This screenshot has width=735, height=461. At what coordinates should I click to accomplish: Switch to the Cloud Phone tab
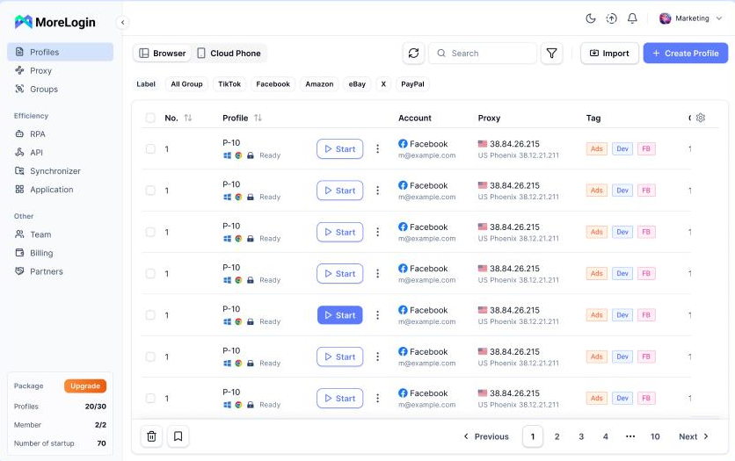229,54
